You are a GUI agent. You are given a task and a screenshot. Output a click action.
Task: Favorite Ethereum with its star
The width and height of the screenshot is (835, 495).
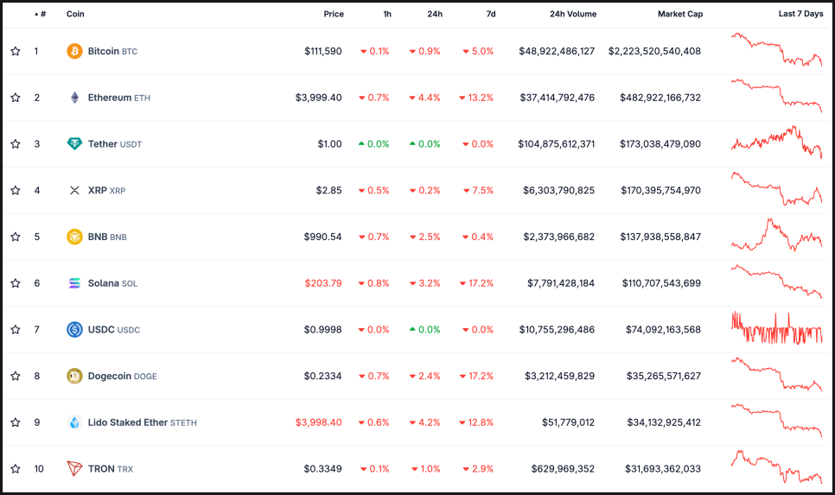pos(16,98)
